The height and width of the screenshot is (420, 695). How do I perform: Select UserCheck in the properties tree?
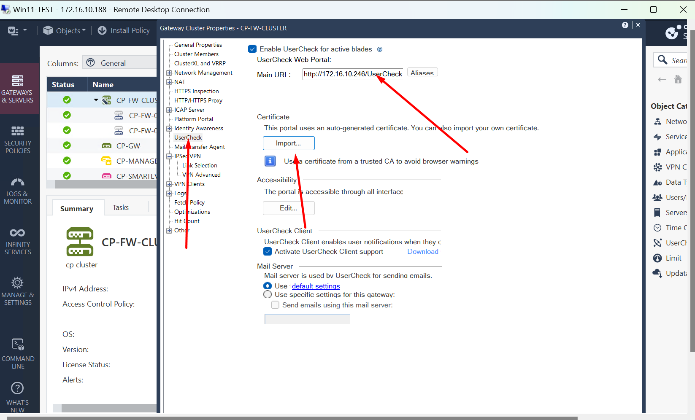(x=187, y=137)
